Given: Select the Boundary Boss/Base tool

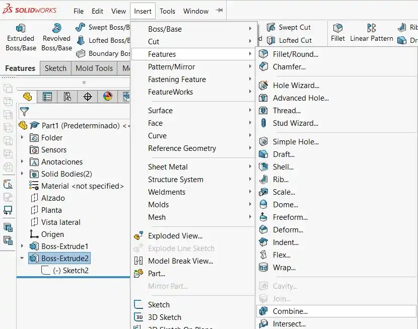Looking at the screenshot, I should click(103, 53).
